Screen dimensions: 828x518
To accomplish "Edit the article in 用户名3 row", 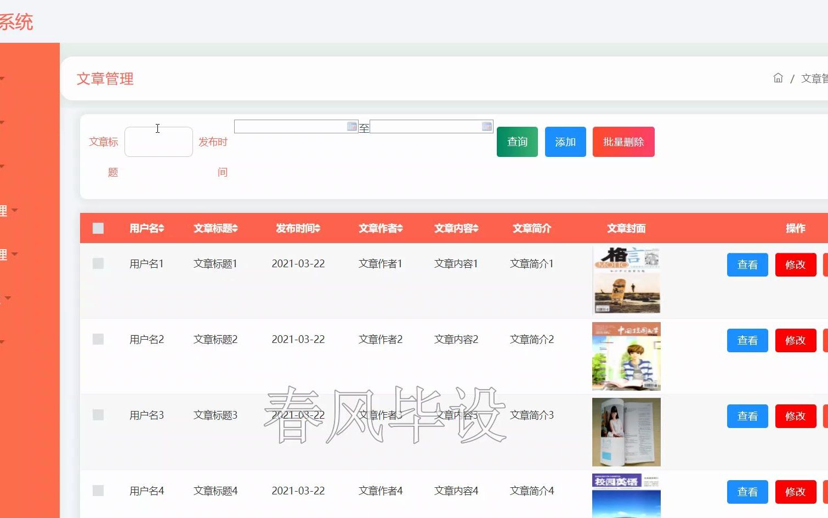I will click(796, 416).
